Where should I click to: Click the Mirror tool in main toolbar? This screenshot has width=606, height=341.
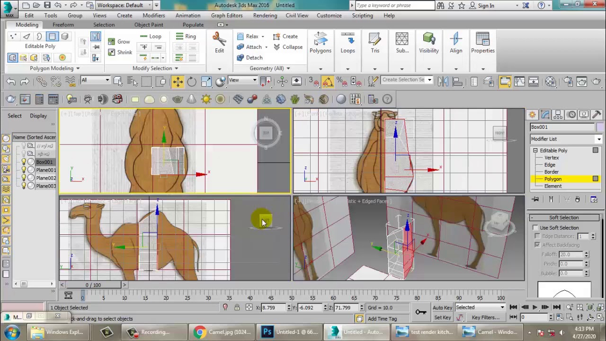click(x=443, y=81)
